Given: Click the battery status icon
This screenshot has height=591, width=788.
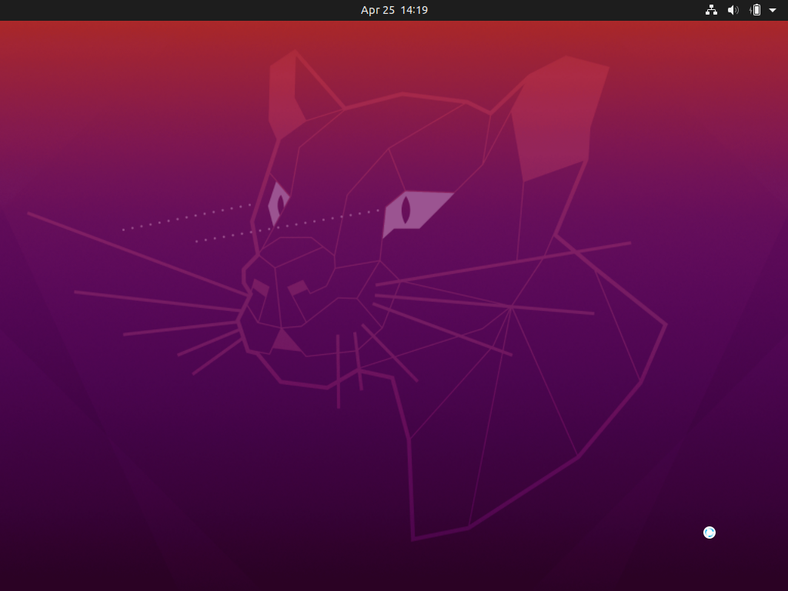Looking at the screenshot, I should (x=755, y=10).
